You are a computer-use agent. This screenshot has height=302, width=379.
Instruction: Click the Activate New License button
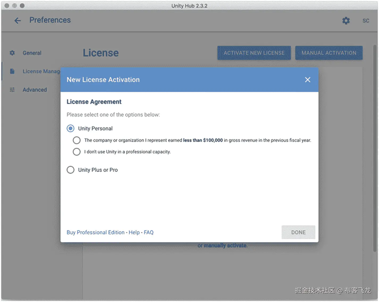[254, 53]
